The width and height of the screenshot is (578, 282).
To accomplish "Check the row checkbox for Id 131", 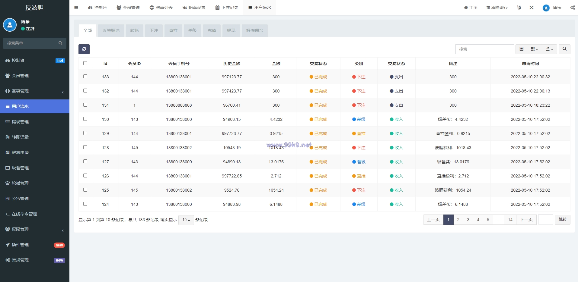I will pos(85,105).
